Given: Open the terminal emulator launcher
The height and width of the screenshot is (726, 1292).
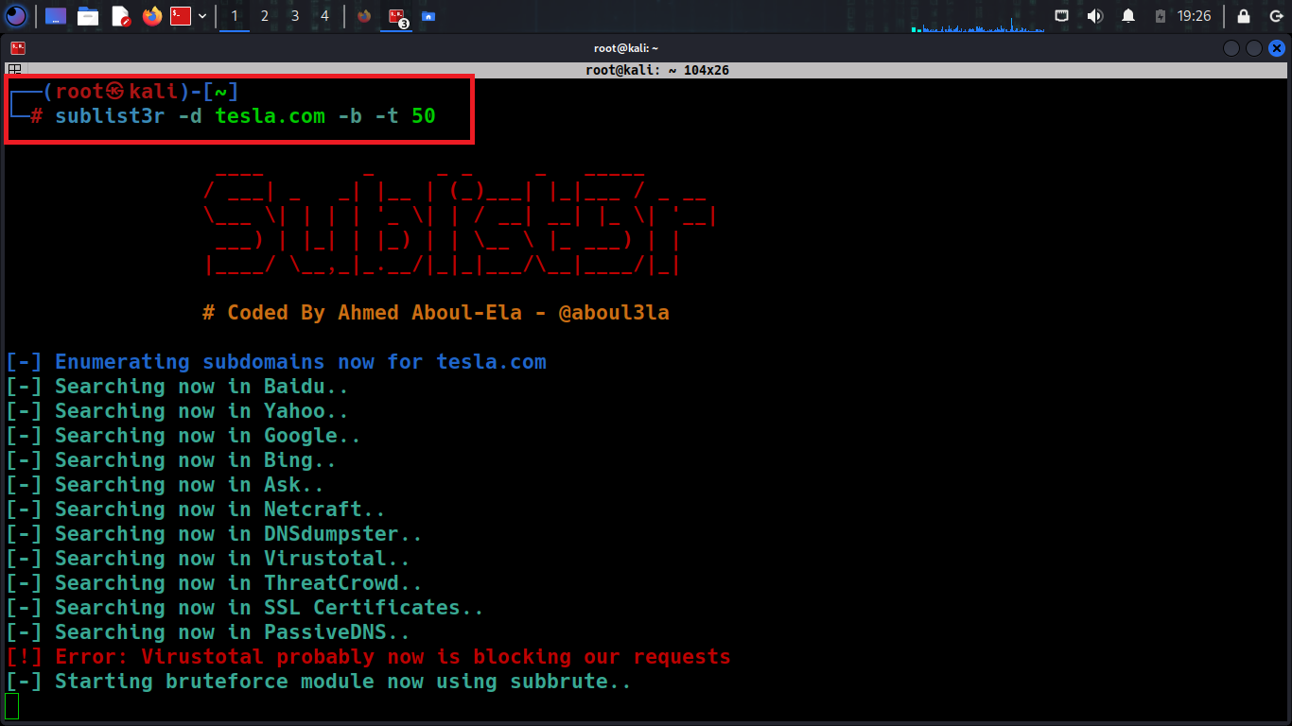Looking at the screenshot, I should (x=182, y=16).
